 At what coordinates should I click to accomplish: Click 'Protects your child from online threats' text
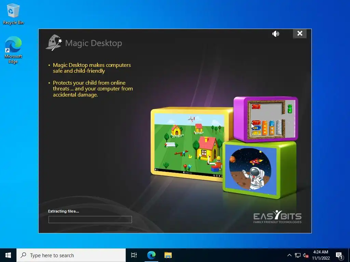(x=93, y=89)
